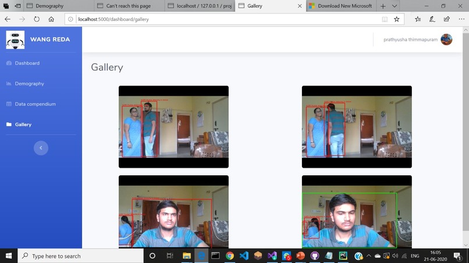Open the brown box app in the taskbar
The height and width of the screenshot is (263, 469).
(x=258, y=256)
